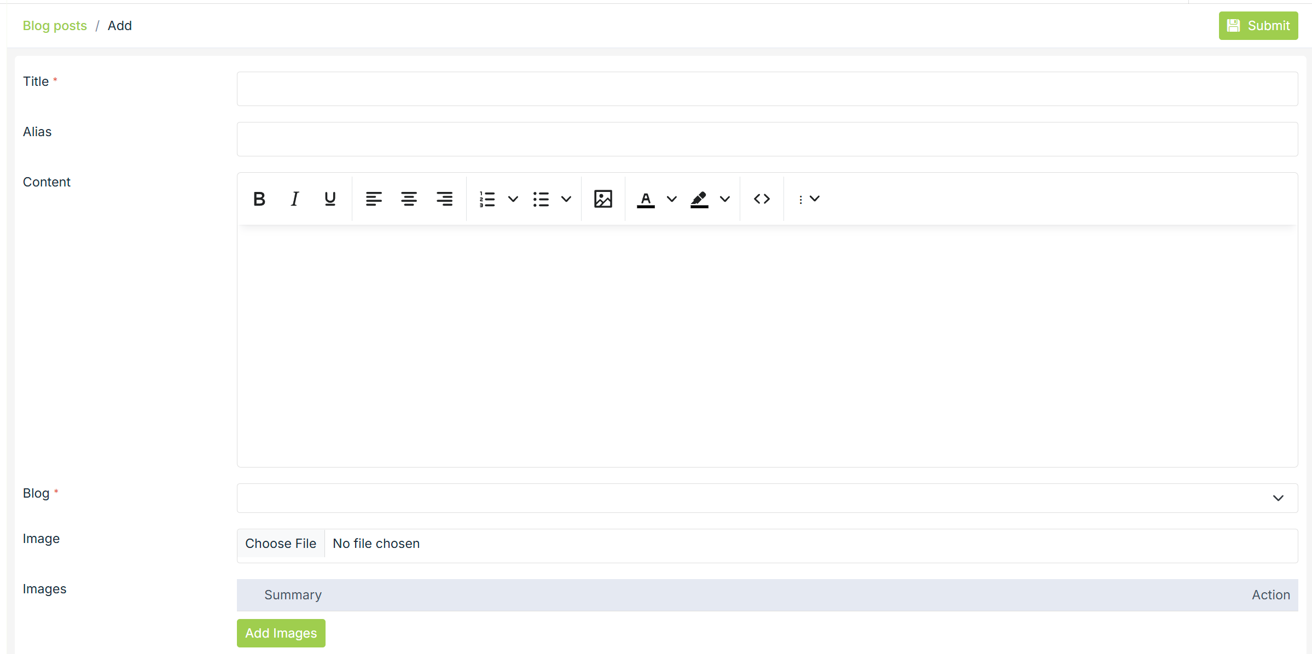
Task: Open the highlight color picker
Action: tap(725, 198)
